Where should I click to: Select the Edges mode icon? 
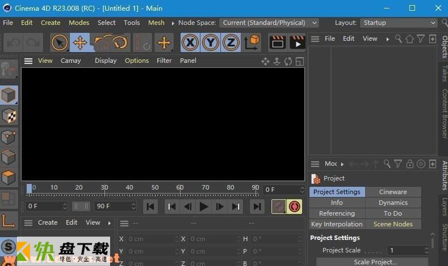pos(9,157)
